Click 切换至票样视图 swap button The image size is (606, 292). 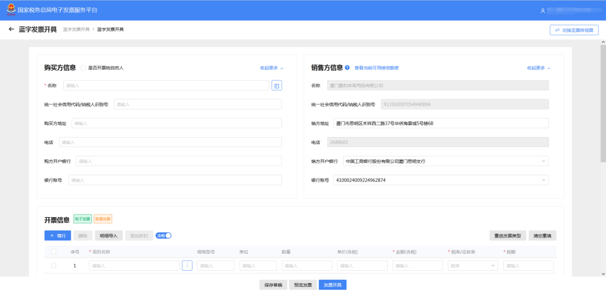[x=574, y=30]
